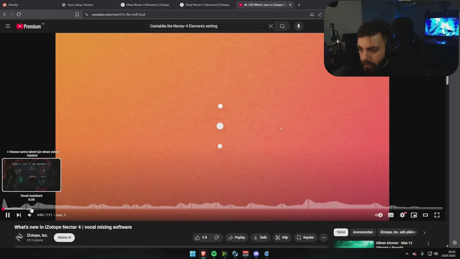Open Spotify from the taskbar
Viewport: 460px width, 259px height.
(214, 254)
